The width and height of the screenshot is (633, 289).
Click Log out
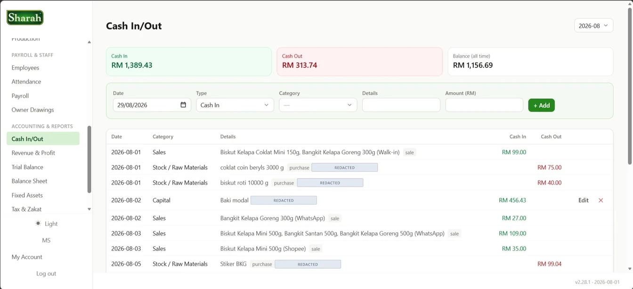point(46,273)
